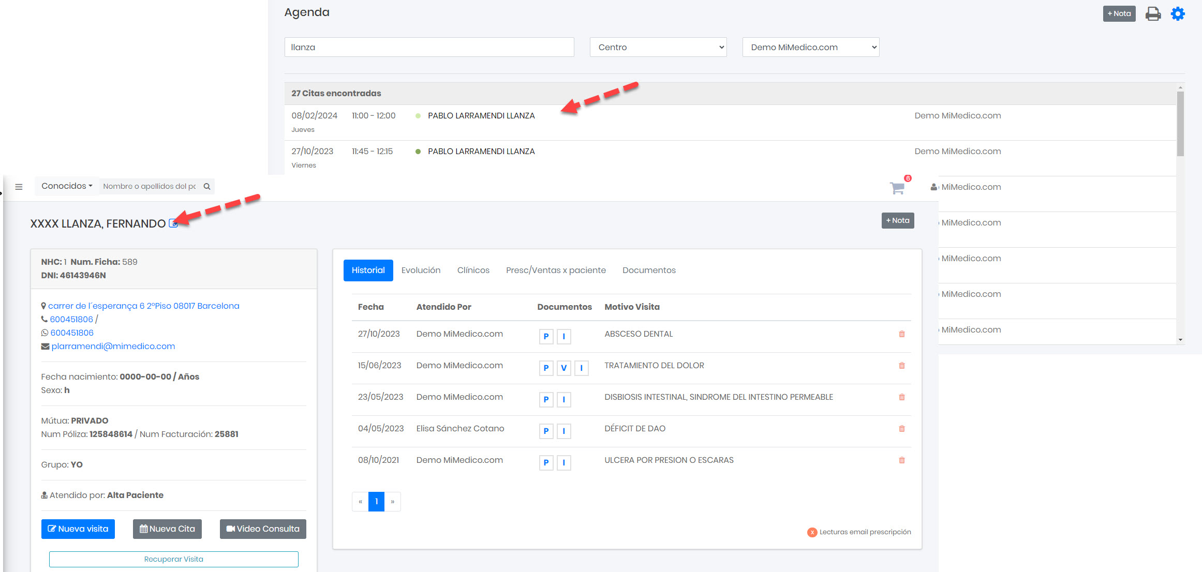The height and width of the screenshot is (572, 1202).
Task: Click the patient search magnifier icon
Action: click(207, 186)
